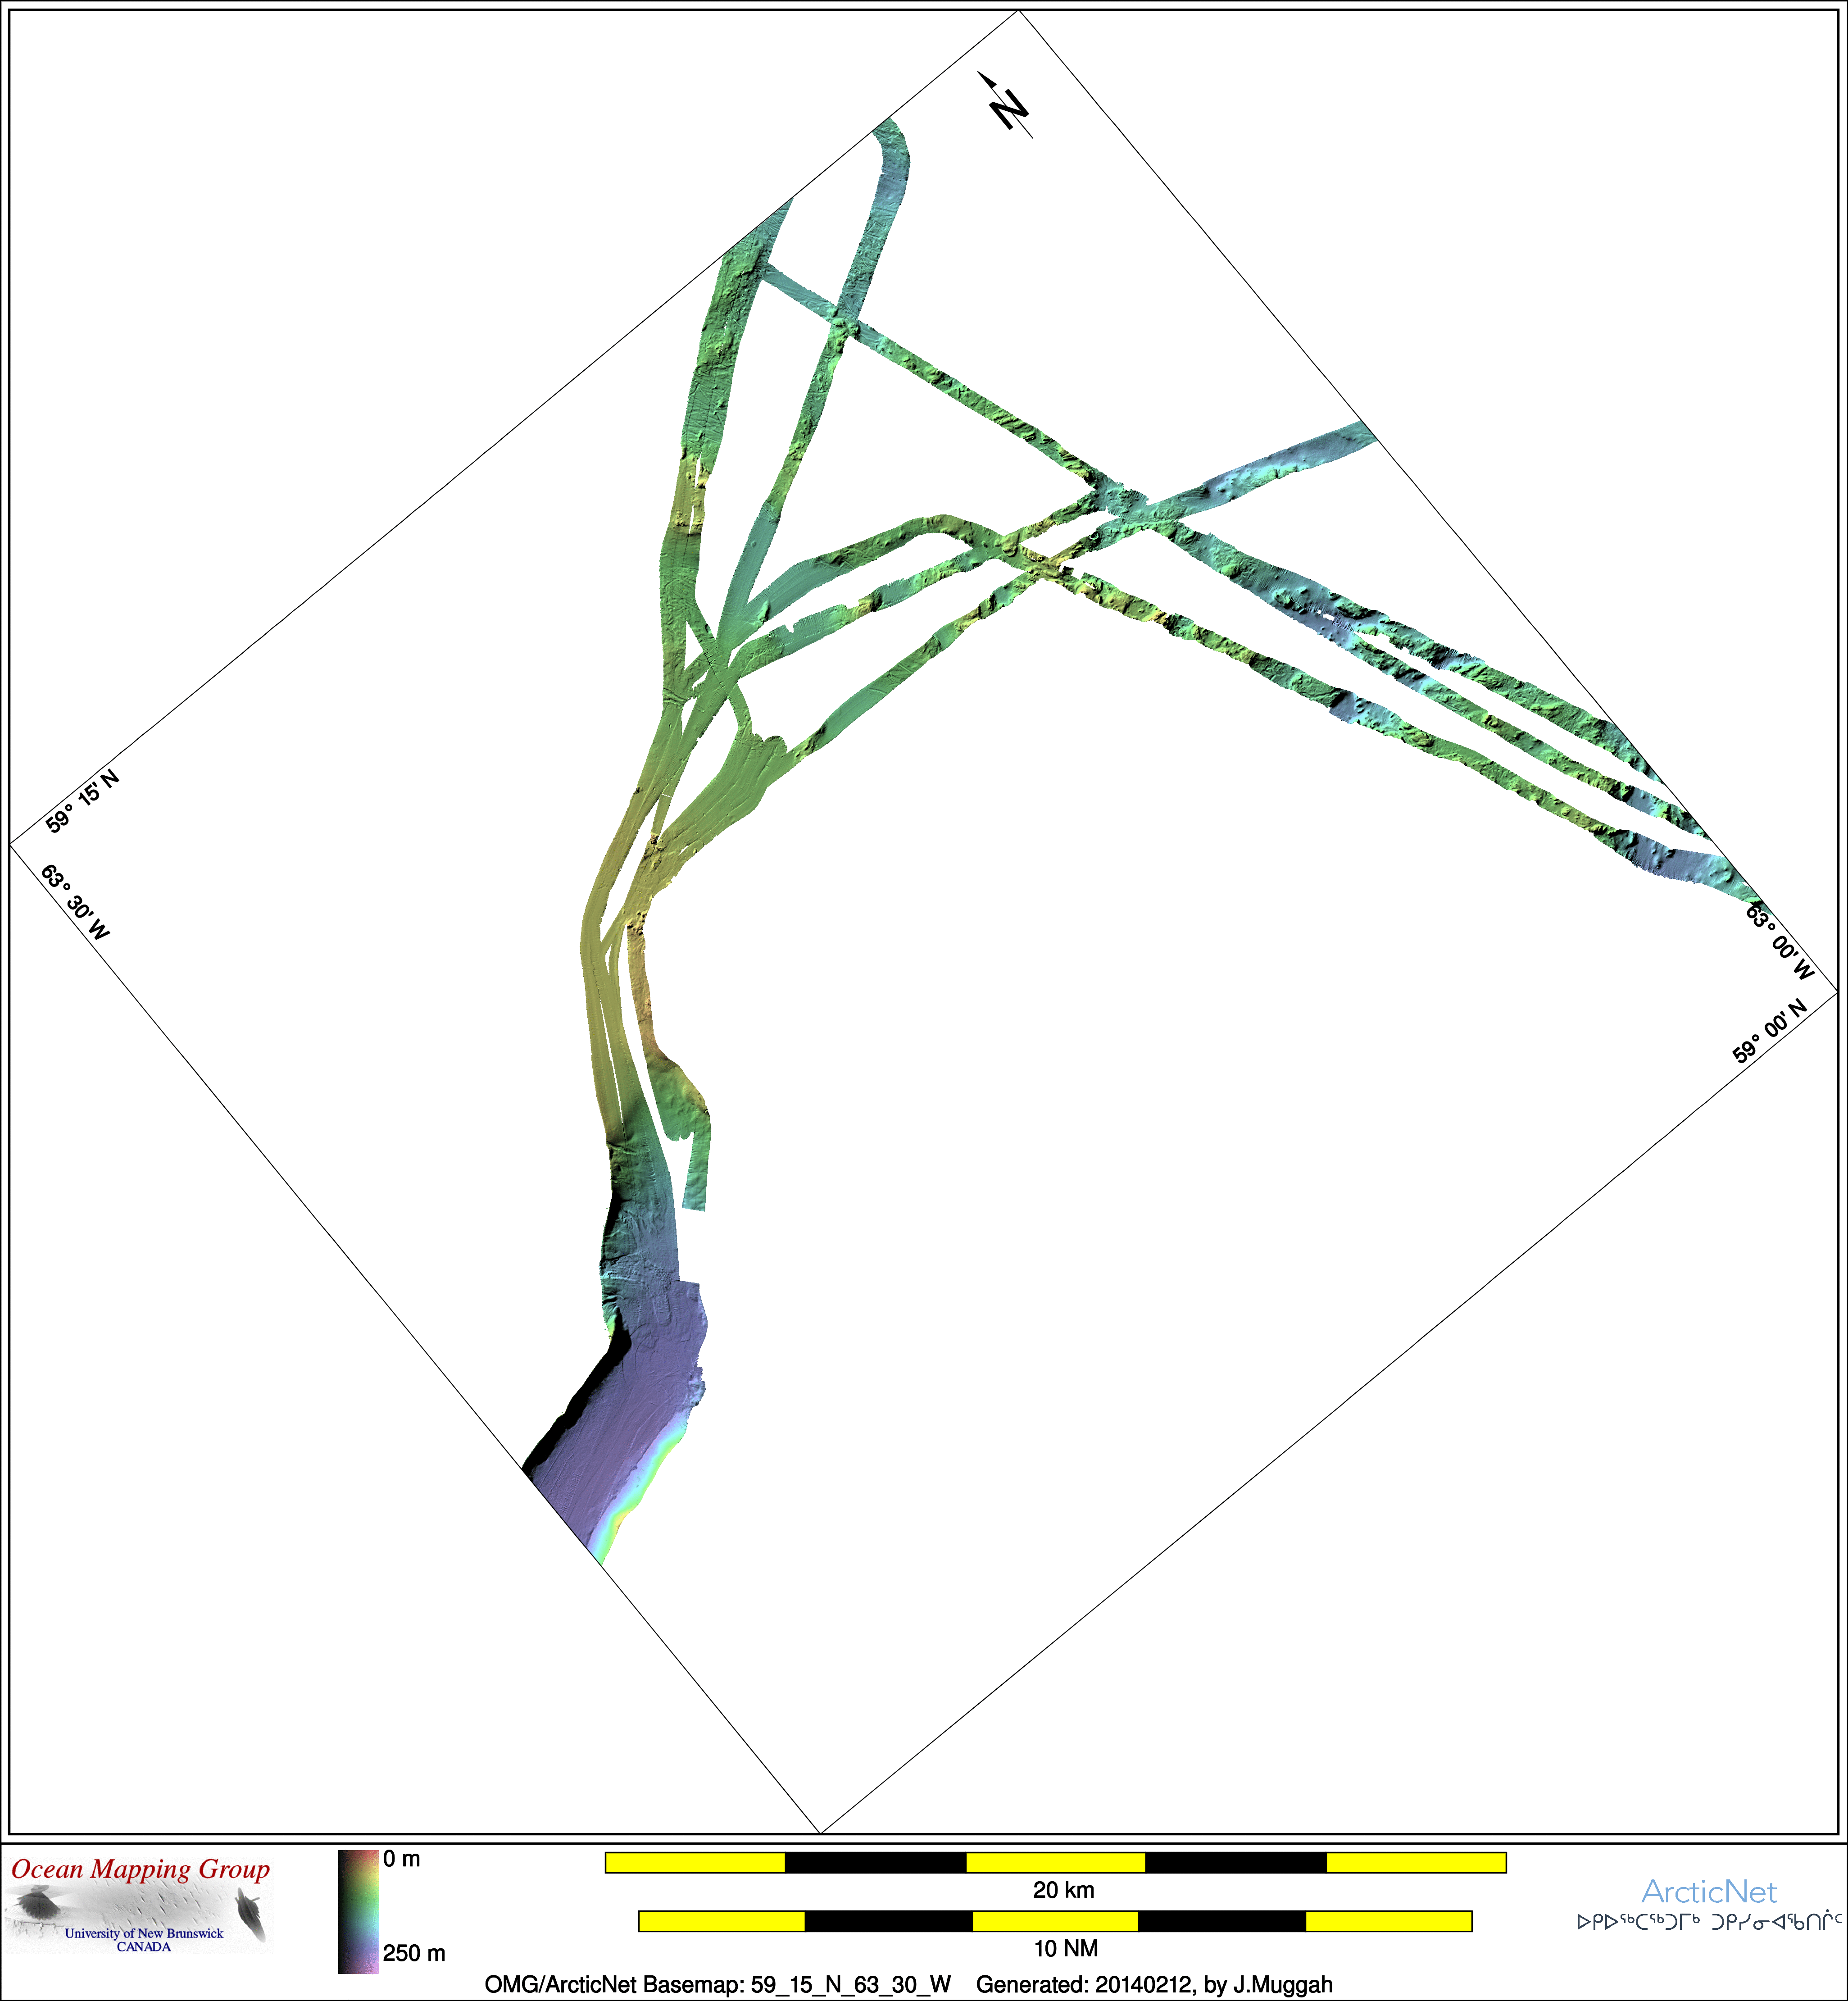
Task: Click the 20 km scale label
Action: [x=1063, y=1891]
